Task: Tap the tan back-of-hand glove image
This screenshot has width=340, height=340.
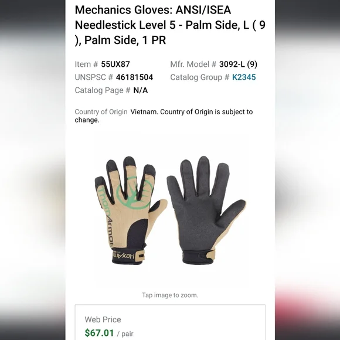Action: point(130,210)
